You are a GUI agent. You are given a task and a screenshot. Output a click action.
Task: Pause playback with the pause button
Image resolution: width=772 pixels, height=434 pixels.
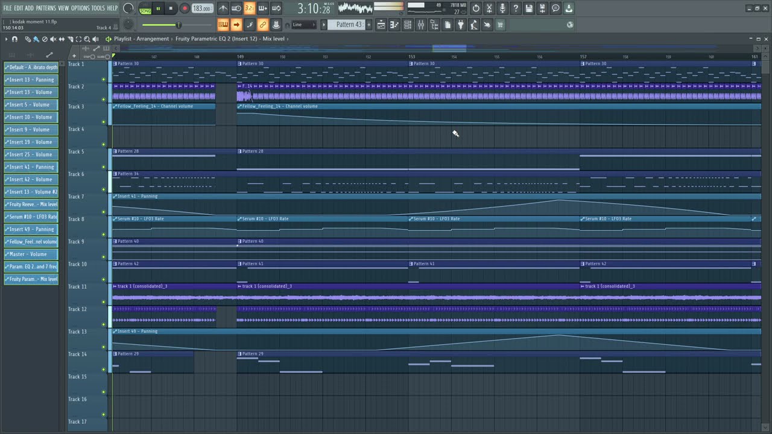pos(158,8)
